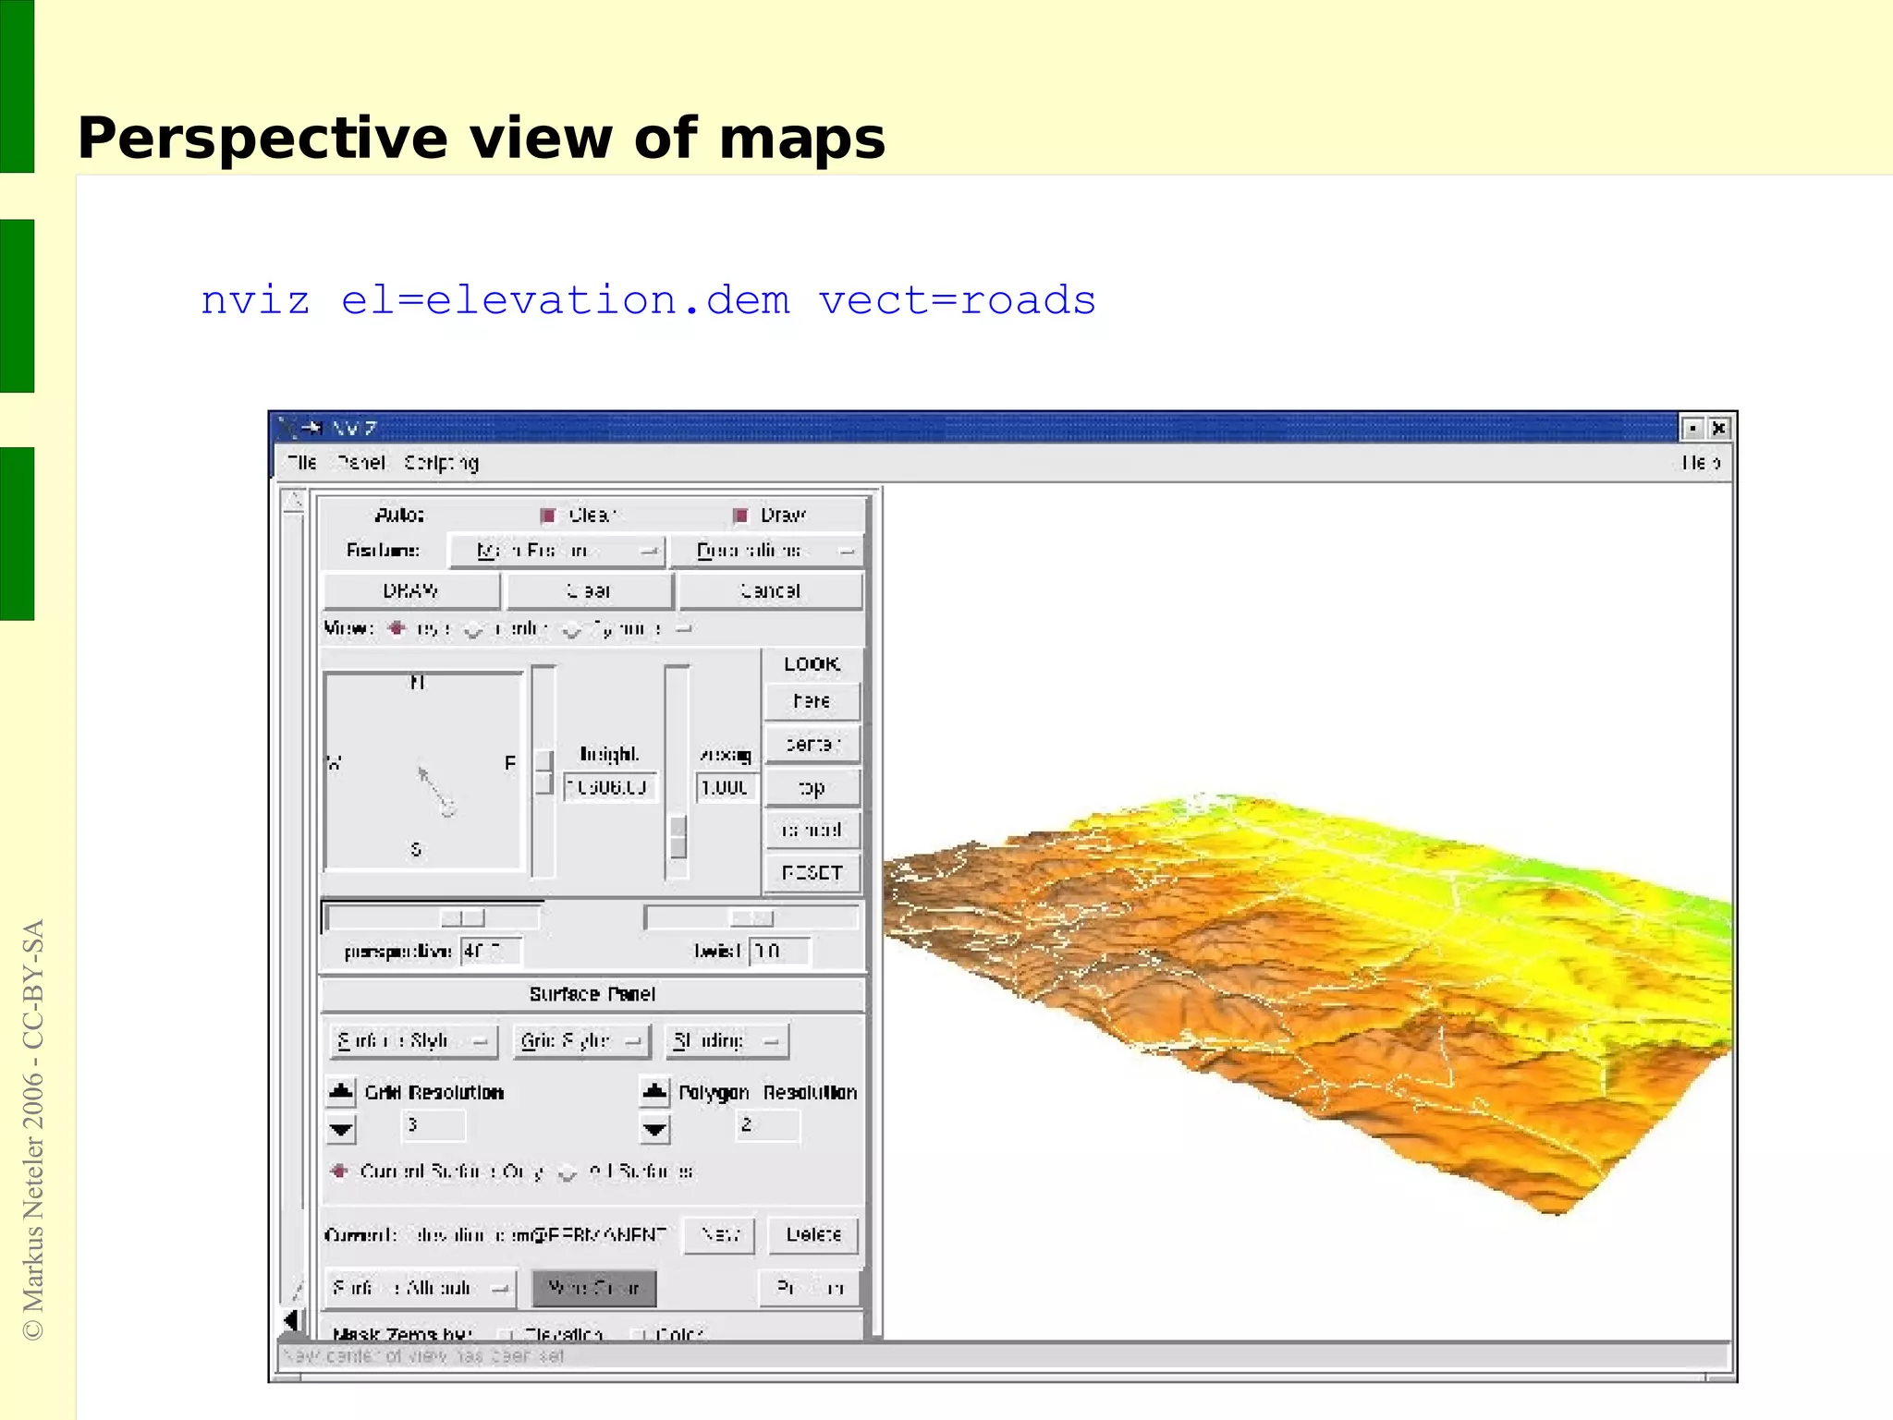Open the Surface Style dropdown

412,1041
